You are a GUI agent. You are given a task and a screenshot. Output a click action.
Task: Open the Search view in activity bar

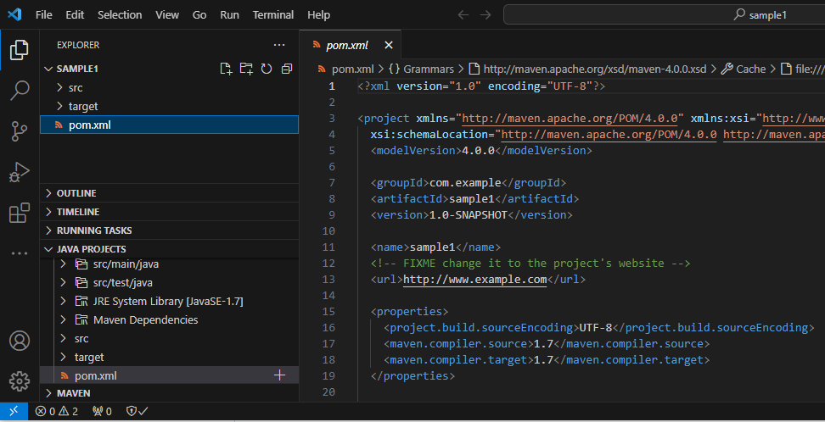point(19,90)
